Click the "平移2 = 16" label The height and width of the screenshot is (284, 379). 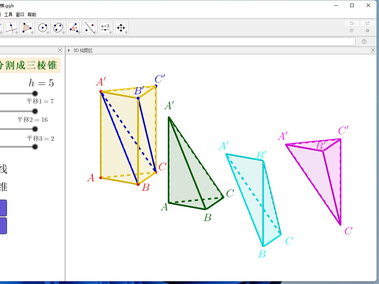tap(32, 120)
